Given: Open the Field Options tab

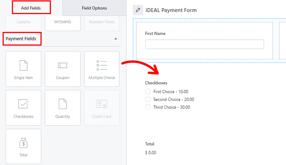Looking at the screenshot, I should pos(94,8).
